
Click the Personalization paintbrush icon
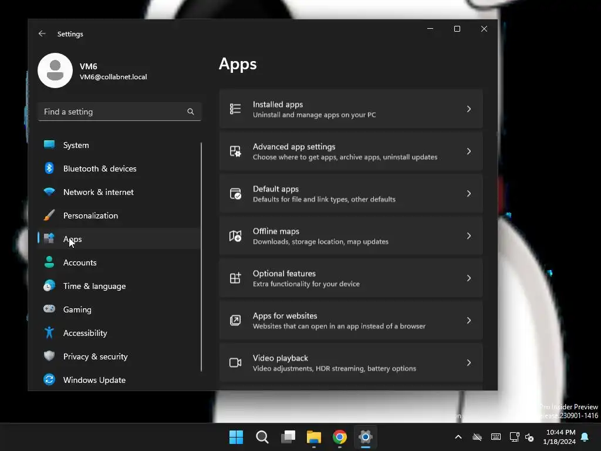[49, 215]
